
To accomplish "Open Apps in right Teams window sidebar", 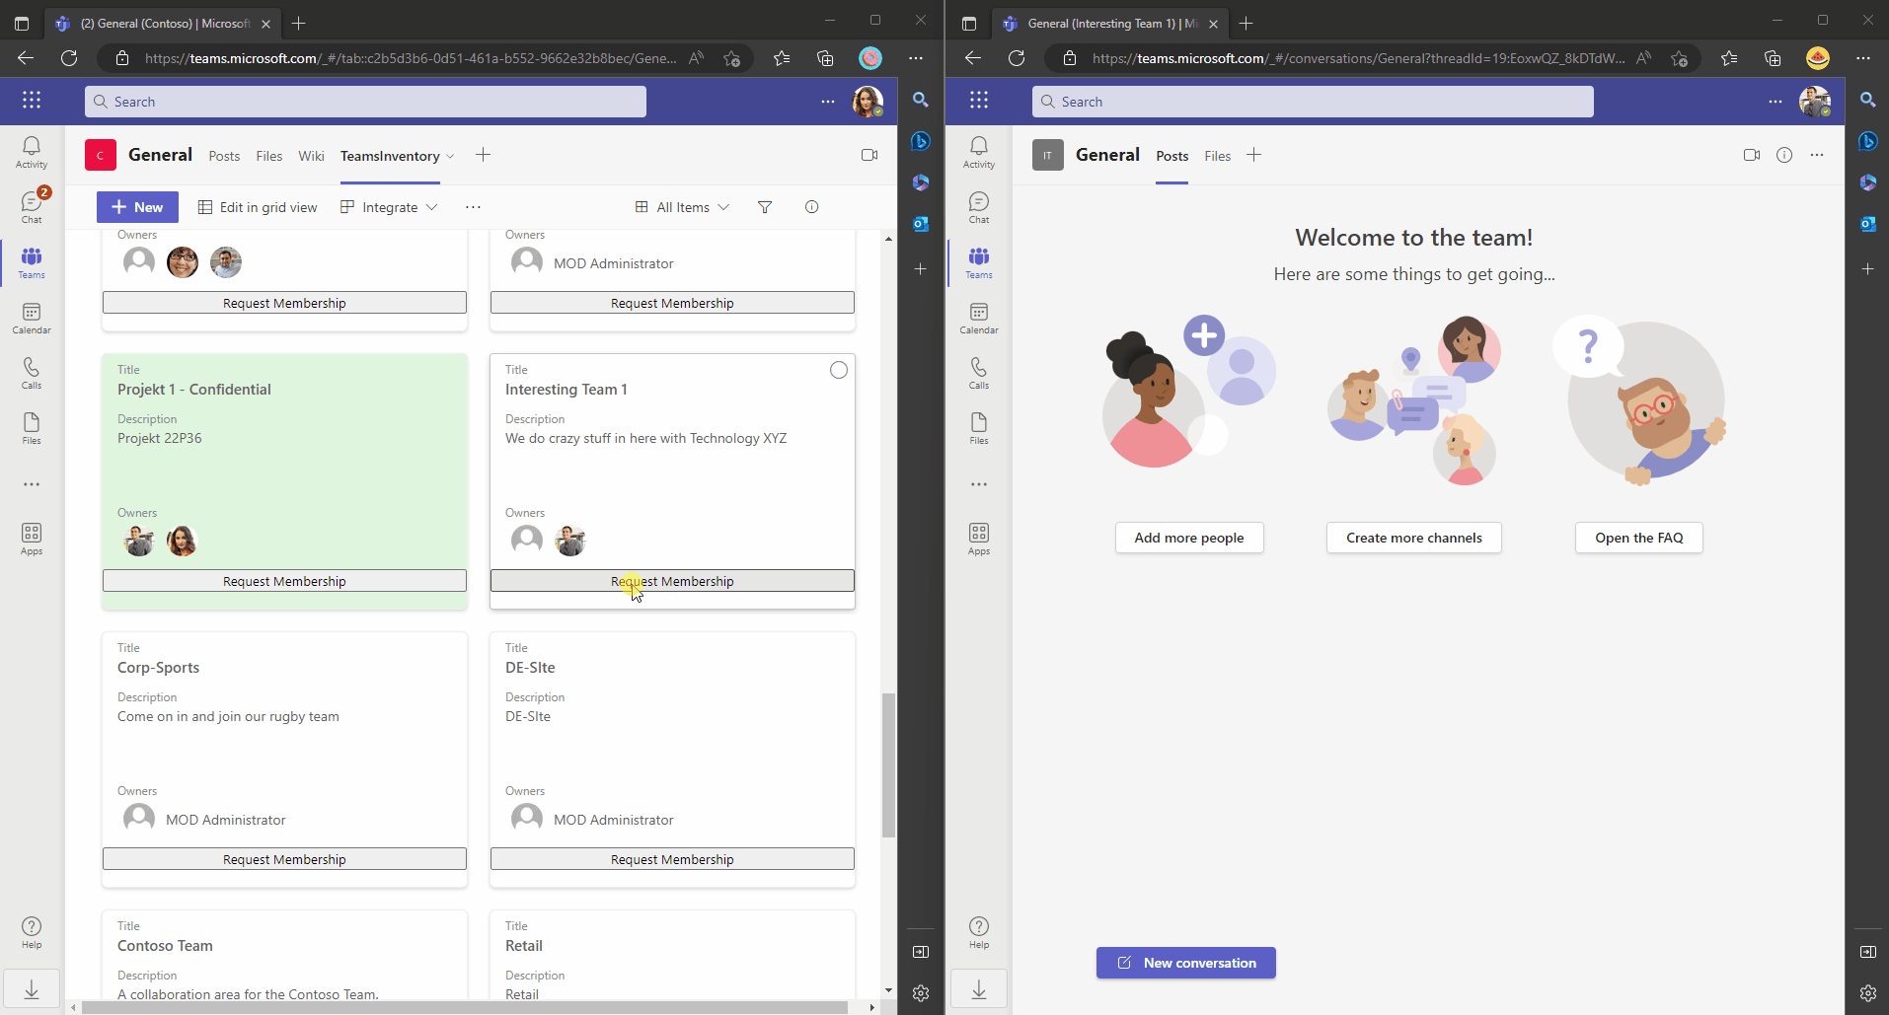I will pyautogui.click(x=979, y=540).
